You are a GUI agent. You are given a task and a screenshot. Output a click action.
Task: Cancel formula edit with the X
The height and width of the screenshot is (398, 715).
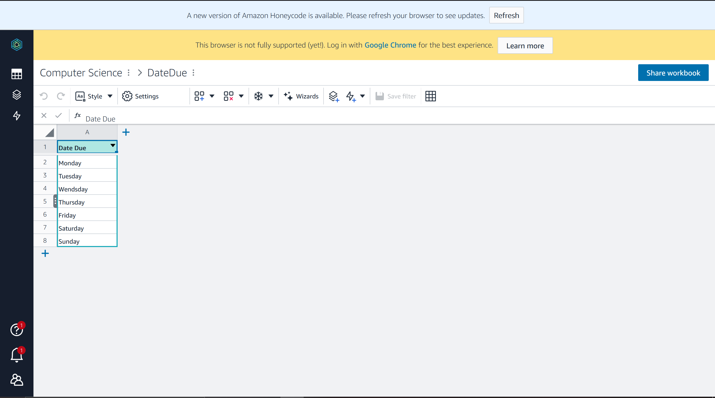pos(44,115)
